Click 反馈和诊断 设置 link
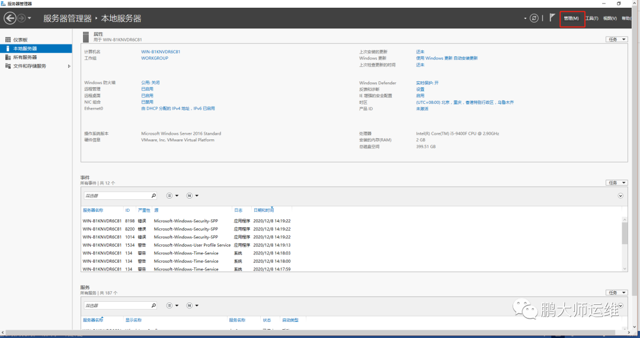This screenshot has height=338, width=640. (x=420, y=90)
